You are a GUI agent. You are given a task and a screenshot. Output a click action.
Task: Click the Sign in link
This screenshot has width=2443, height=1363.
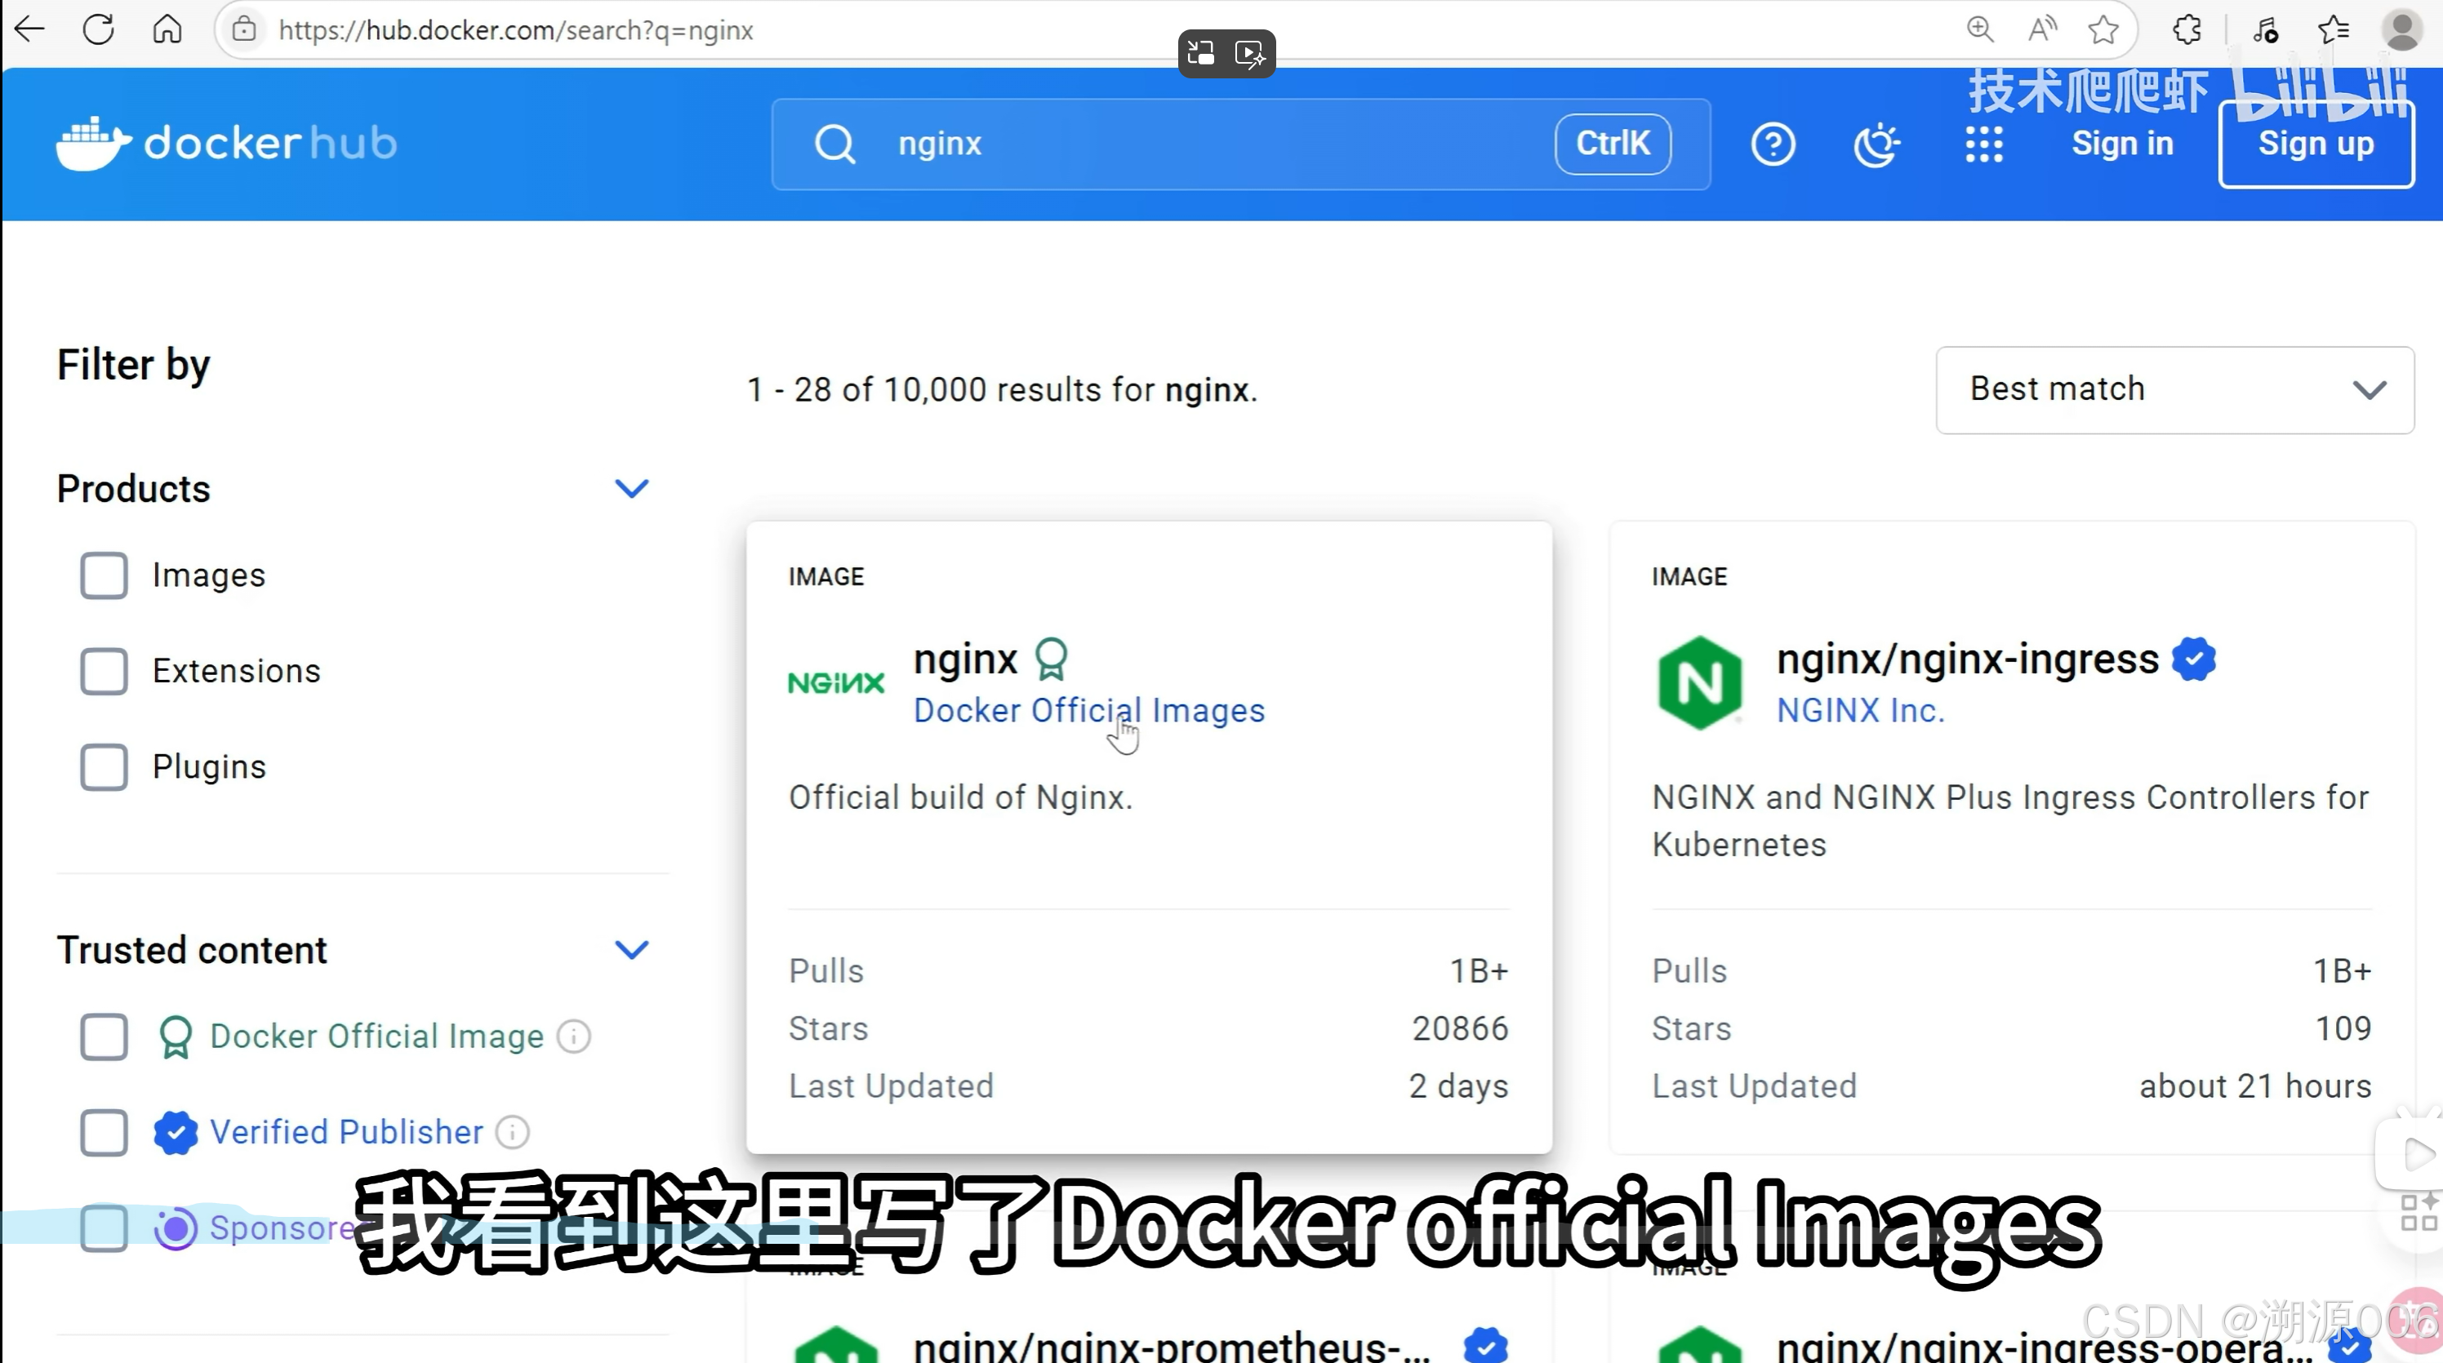[x=2122, y=144]
